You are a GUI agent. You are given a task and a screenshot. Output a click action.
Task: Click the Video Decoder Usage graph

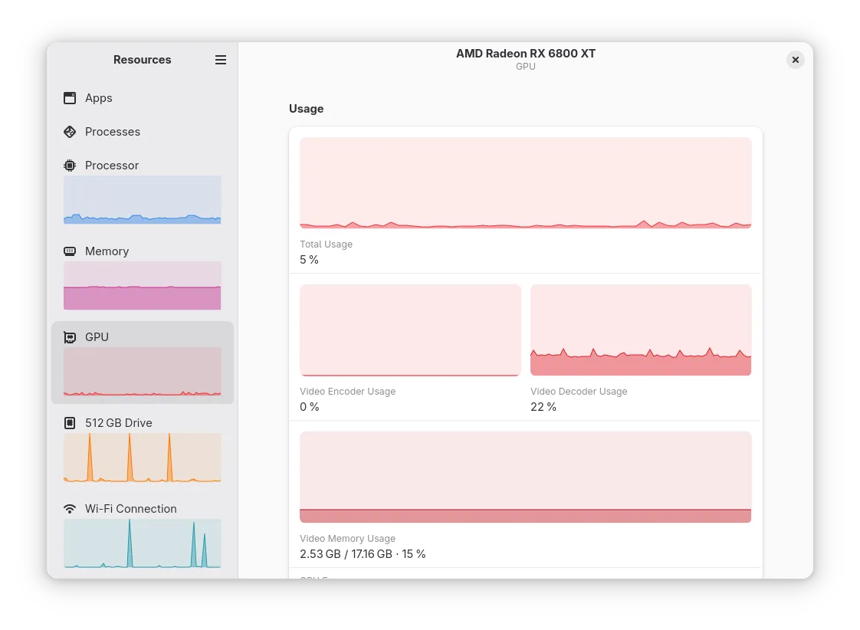[x=641, y=330]
